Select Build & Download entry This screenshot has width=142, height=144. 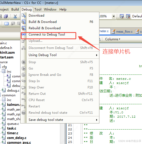pos(60,22)
